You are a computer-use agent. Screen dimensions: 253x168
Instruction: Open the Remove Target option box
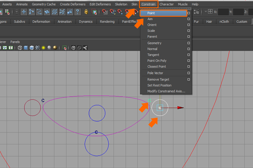click(188, 79)
